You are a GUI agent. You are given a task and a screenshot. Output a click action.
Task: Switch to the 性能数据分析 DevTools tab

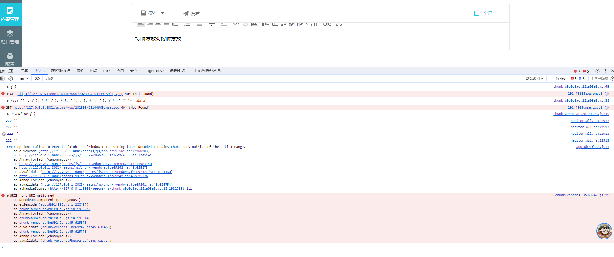pyautogui.click(x=207, y=71)
